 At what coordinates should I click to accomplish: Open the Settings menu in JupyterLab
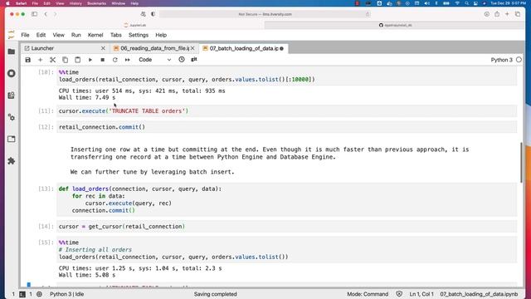(139, 35)
